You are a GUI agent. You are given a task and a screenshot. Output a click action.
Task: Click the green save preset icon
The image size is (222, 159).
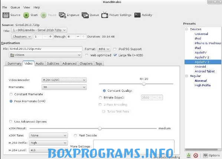click(189, 155)
